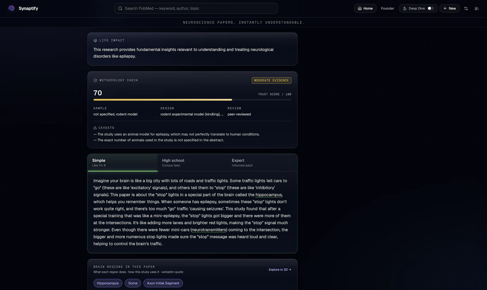The height and width of the screenshot is (290, 487).
Task: Click the 'not specified, rodent model' sample value
Action: [115, 114]
